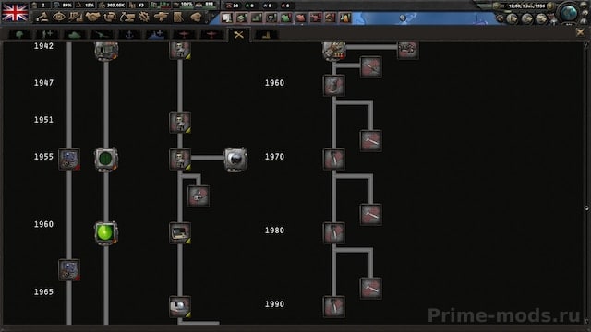This screenshot has height=332, width=591.
Task: Open the green tree research tab
Action: click(x=19, y=35)
